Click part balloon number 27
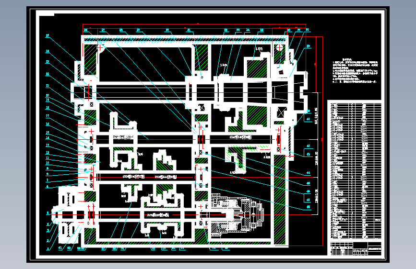The height and width of the screenshot is (269, 416). pos(103,30)
